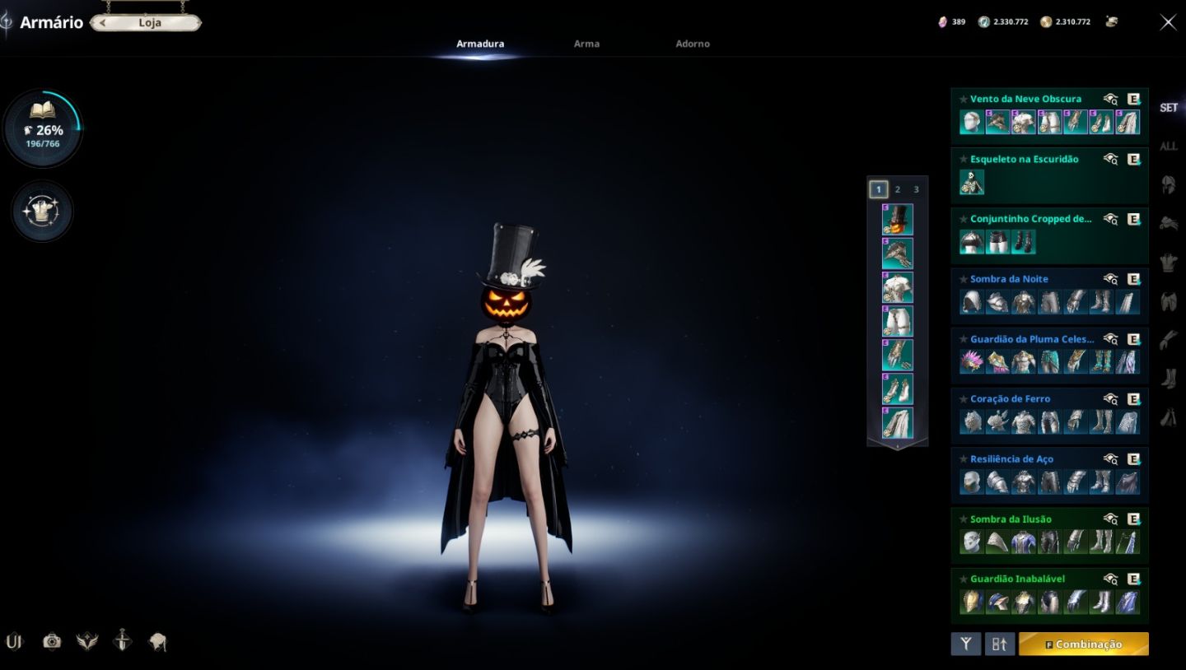The height and width of the screenshot is (670, 1186).
Task: Preview the Vento da Neve Obscura set
Action: coord(1111,99)
